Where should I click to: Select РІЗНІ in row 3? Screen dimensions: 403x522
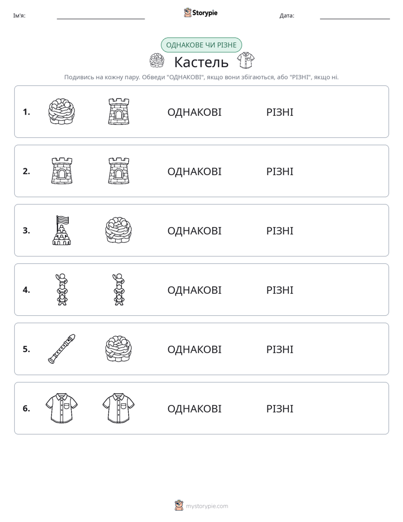coord(279,230)
